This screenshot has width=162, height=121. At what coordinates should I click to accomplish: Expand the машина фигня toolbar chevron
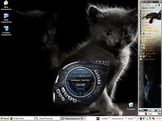(126, 118)
